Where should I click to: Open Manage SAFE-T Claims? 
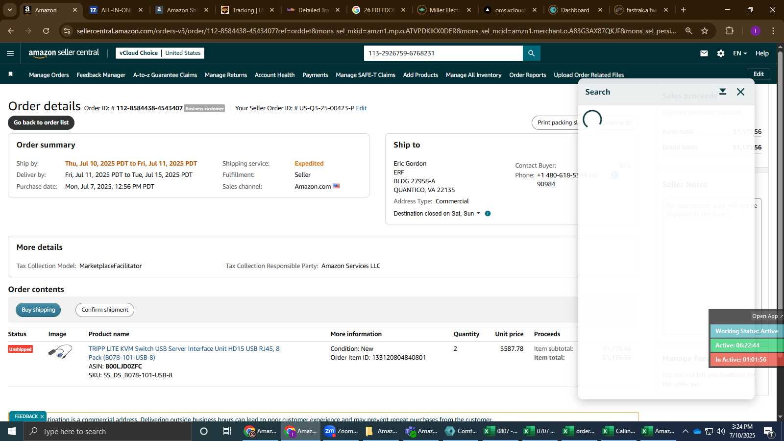point(366,75)
